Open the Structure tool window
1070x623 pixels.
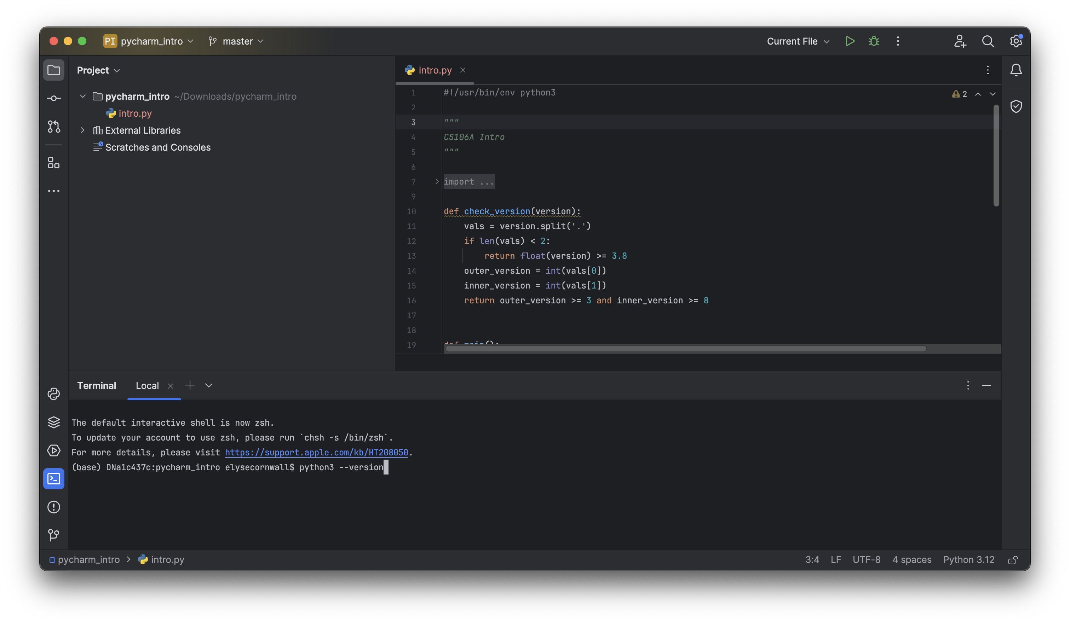click(54, 163)
